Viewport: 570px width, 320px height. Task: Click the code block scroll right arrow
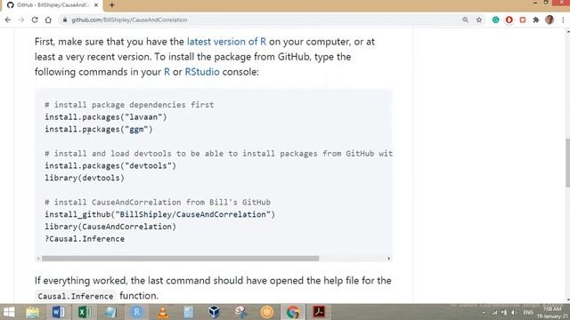click(389, 259)
